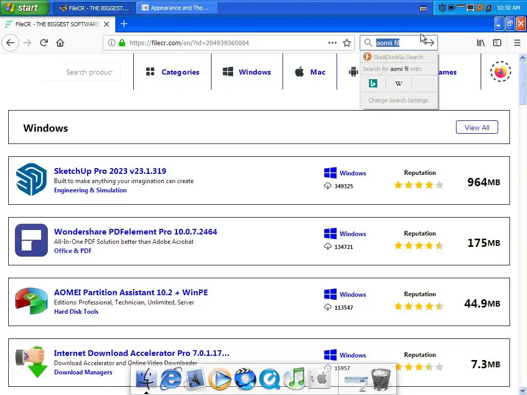Toggle the browser sidebar view
This screenshot has width=527, height=395.
[x=497, y=43]
